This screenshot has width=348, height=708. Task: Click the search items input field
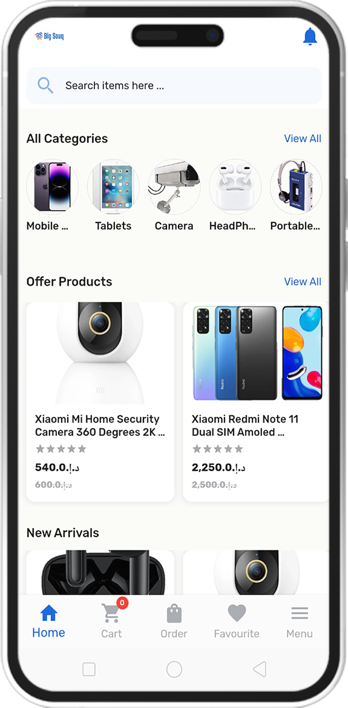tap(174, 85)
